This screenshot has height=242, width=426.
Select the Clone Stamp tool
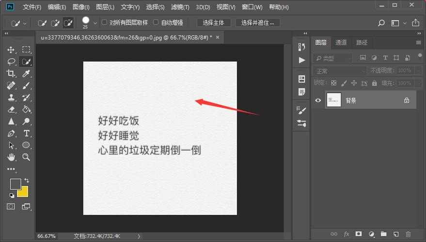tap(11, 97)
